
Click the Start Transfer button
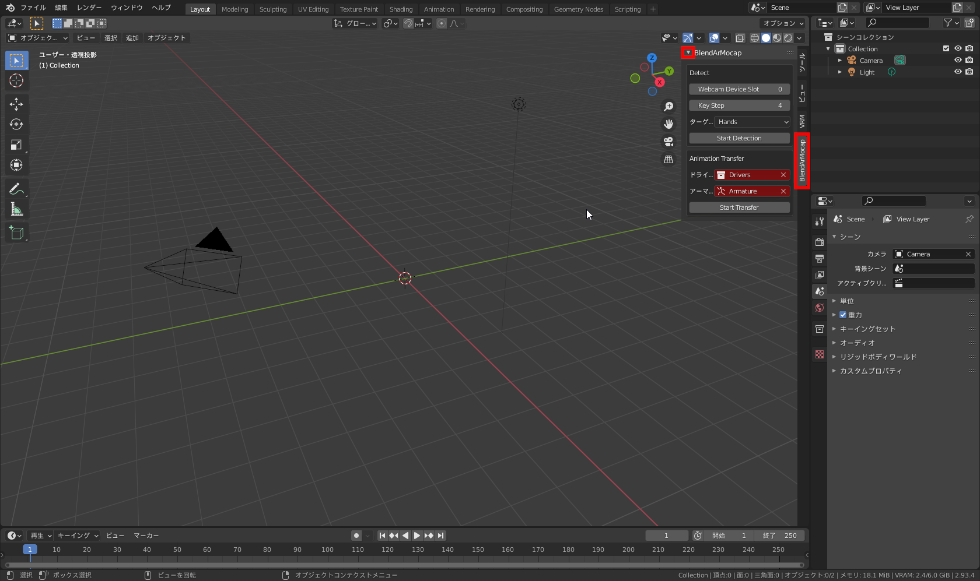coord(740,207)
